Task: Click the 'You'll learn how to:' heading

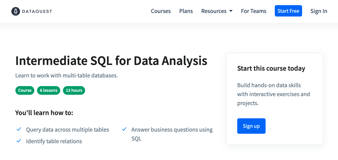Action: (44, 113)
